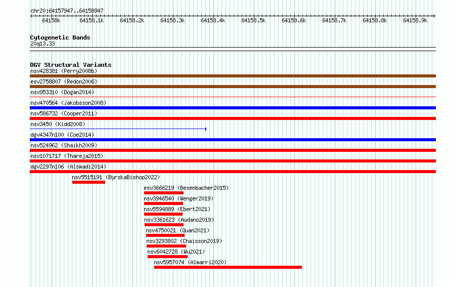Open nsv1071717 (Thareja2015) label

[x=67, y=156]
